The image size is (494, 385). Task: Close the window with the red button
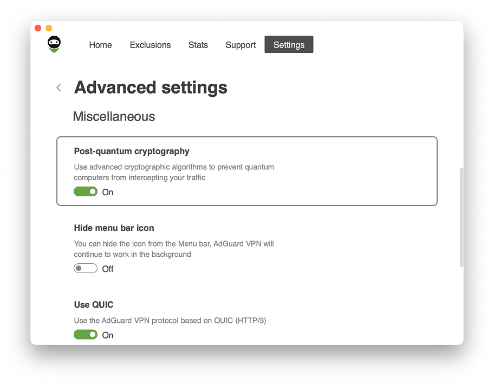coord(38,28)
